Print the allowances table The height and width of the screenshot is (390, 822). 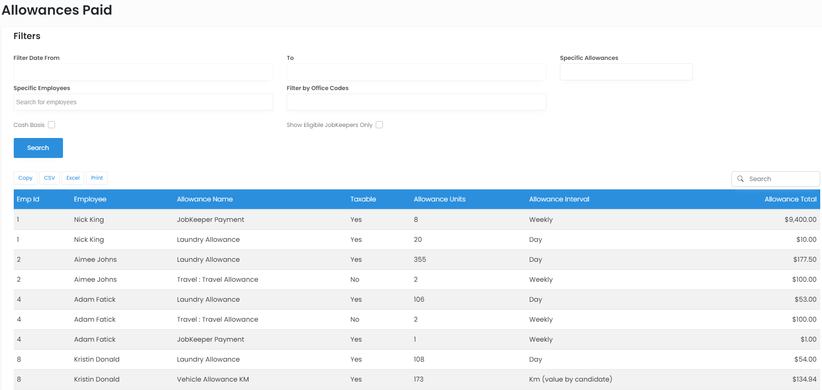click(97, 178)
